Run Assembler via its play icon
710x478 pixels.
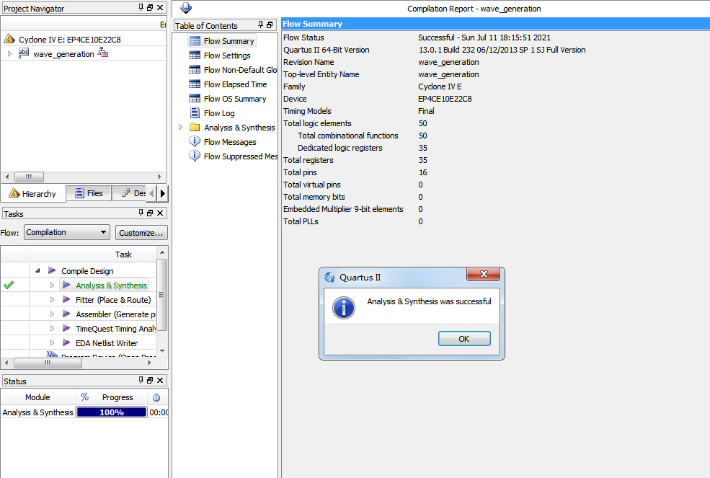point(66,314)
